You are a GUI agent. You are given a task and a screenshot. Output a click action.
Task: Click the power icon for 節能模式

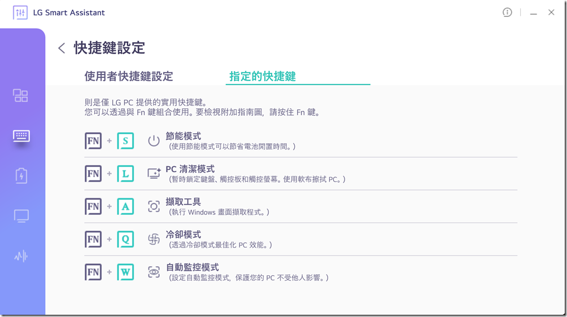tap(154, 141)
